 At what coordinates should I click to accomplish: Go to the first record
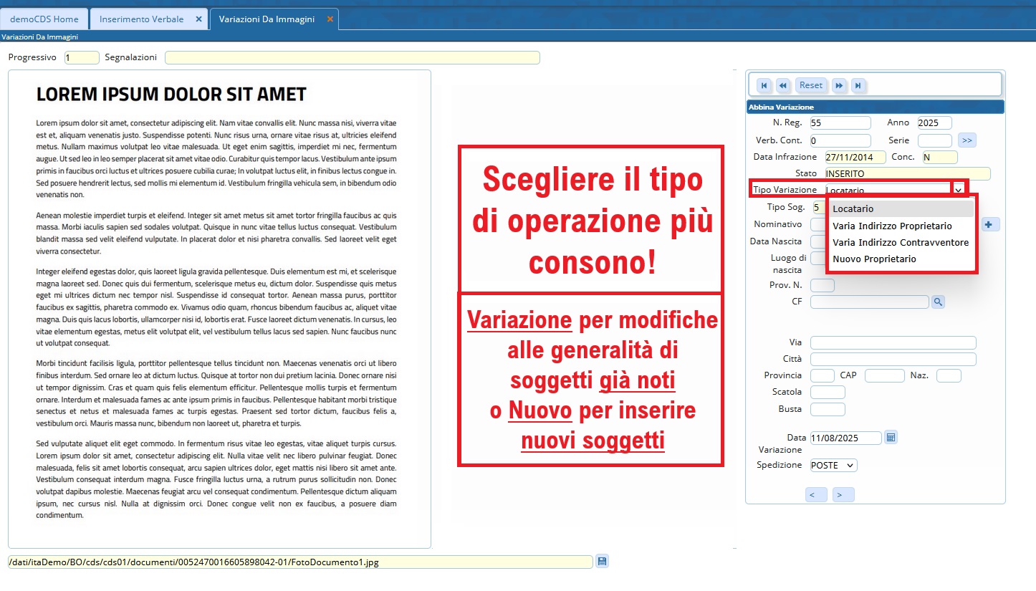click(764, 85)
